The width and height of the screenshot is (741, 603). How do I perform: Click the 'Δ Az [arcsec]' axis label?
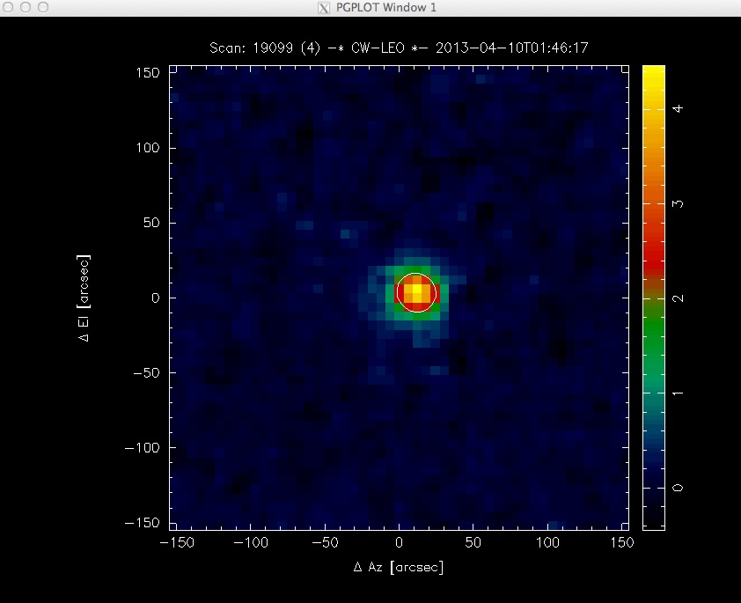[399, 567]
